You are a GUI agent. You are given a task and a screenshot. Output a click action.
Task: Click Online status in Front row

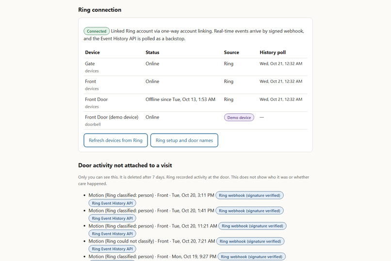tap(152, 82)
